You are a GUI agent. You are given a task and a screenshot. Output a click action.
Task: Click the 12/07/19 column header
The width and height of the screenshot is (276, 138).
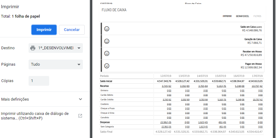[x=165, y=76]
